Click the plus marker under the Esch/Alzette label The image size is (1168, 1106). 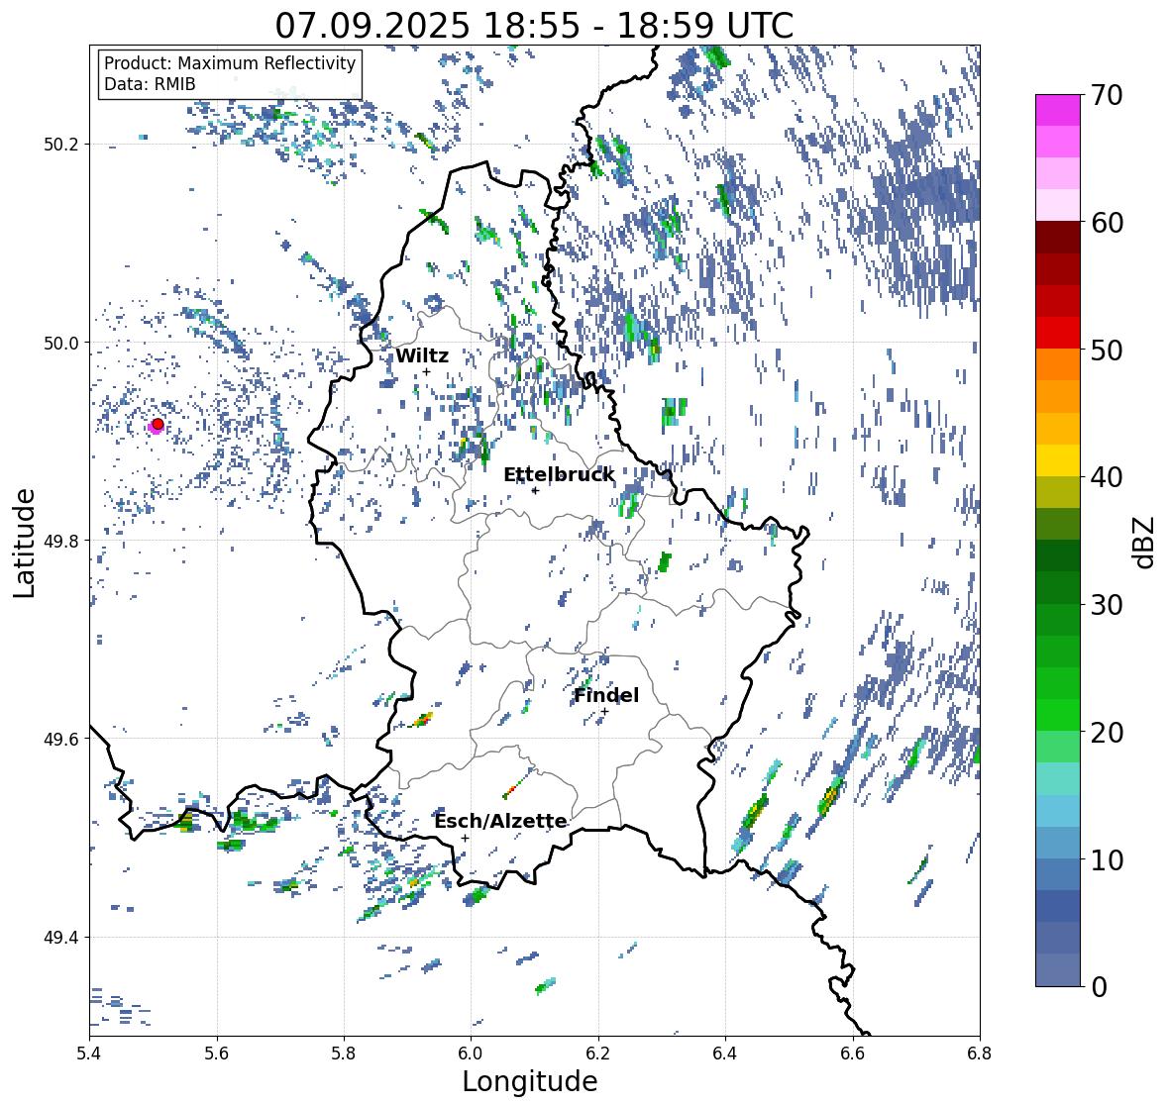click(x=465, y=838)
